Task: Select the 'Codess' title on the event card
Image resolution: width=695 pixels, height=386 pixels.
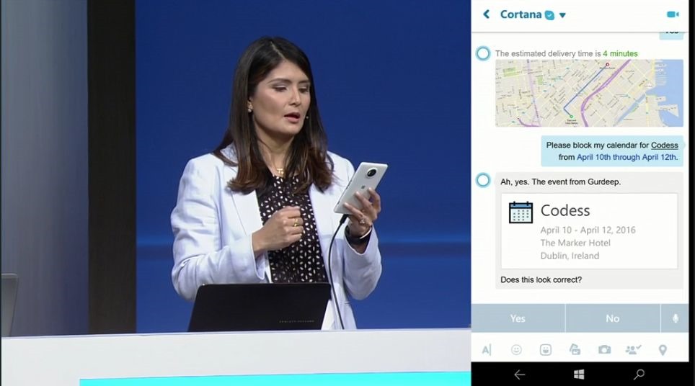Action: [565, 210]
